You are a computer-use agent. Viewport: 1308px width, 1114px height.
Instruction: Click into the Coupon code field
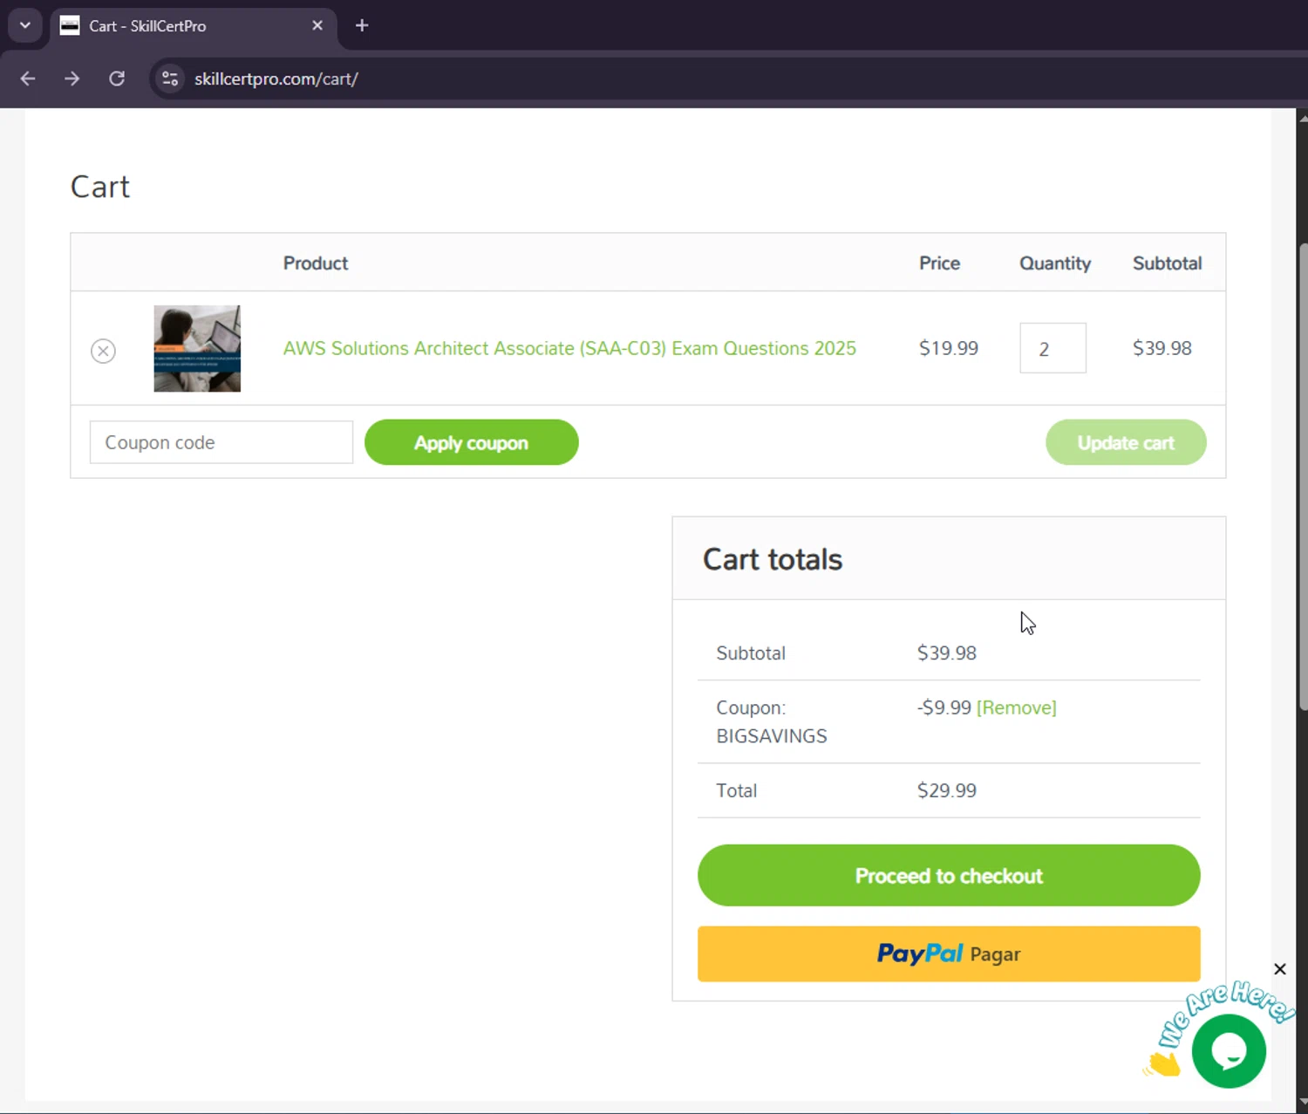pyautogui.click(x=221, y=442)
